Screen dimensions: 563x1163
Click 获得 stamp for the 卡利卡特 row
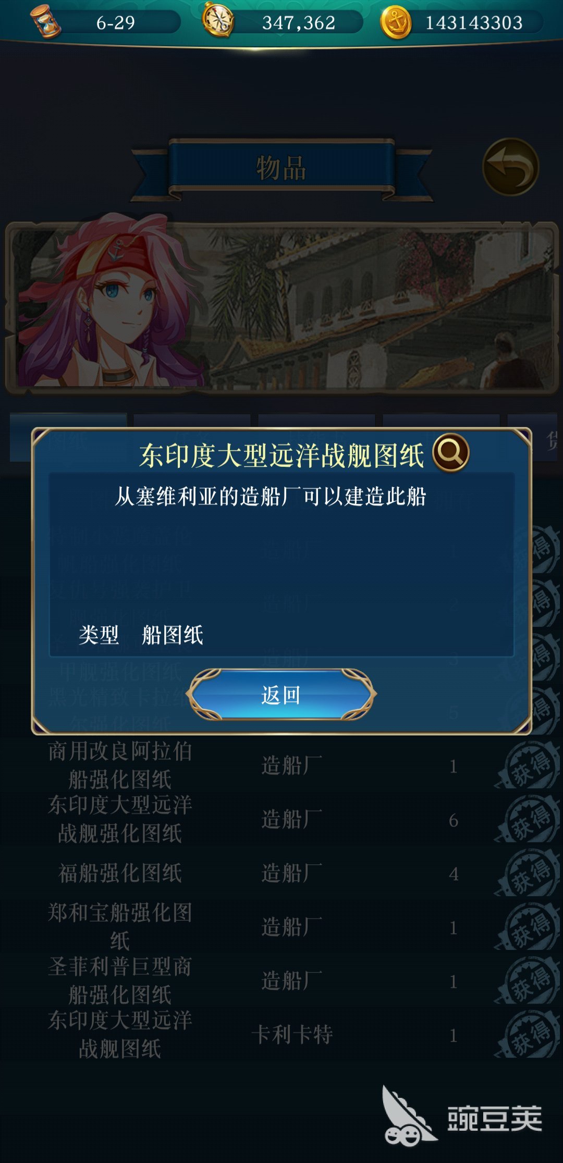click(529, 1034)
